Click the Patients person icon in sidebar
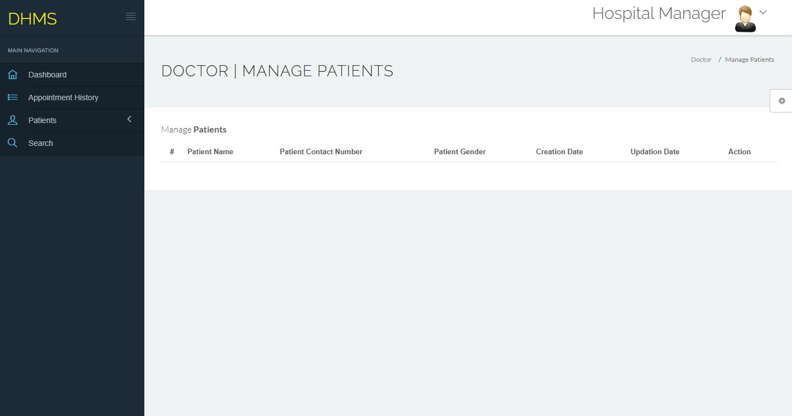792x416 pixels. pos(13,120)
